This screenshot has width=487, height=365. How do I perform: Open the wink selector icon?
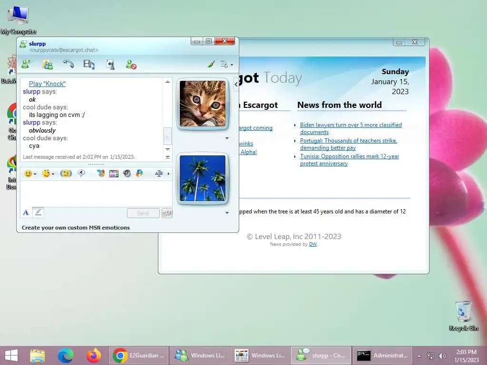click(46, 173)
